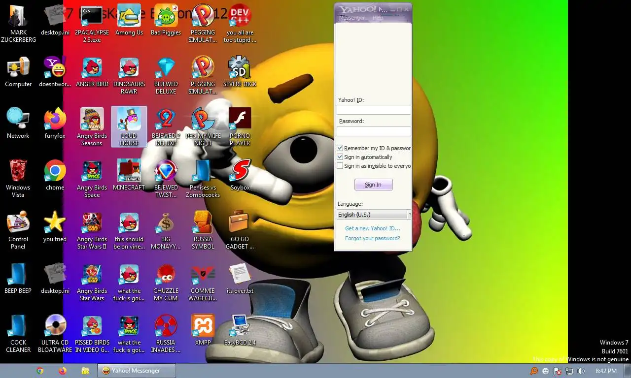Focus the Password input field
Image resolution: width=631 pixels, height=378 pixels.
click(x=374, y=131)
